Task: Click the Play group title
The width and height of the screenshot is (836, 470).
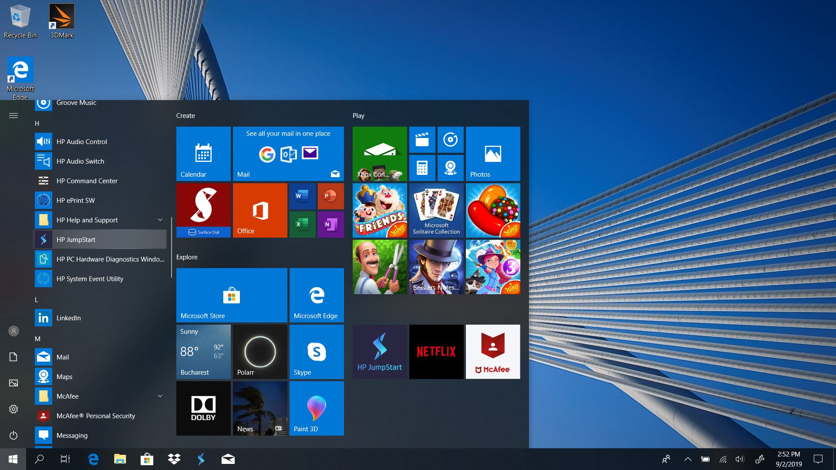Action: click(x=358, y=116)
